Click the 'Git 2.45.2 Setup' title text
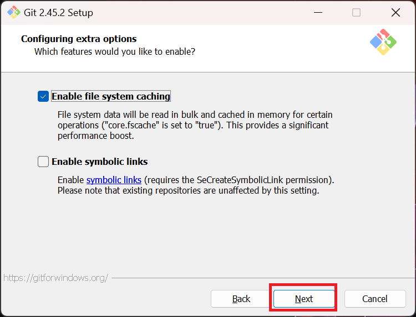This screenshot has width=416, height=317. pos(59,12)
